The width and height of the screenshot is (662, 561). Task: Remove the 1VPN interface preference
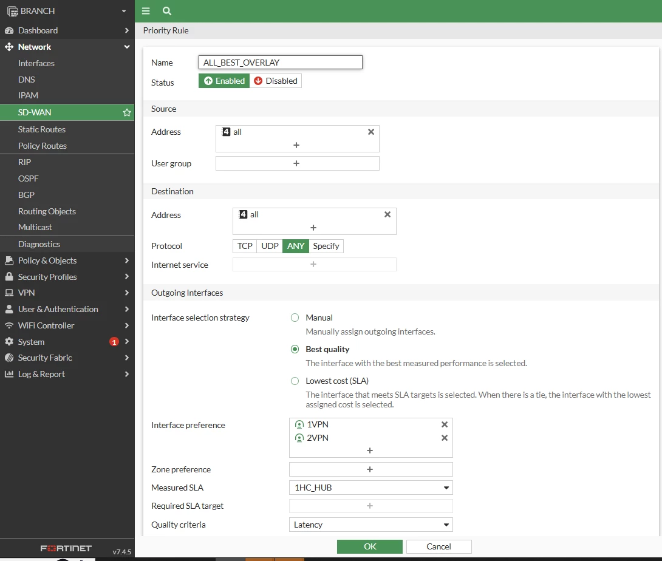click(445, 424)
